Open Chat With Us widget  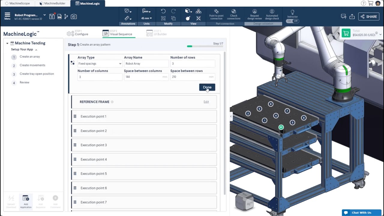click(361, 212)
